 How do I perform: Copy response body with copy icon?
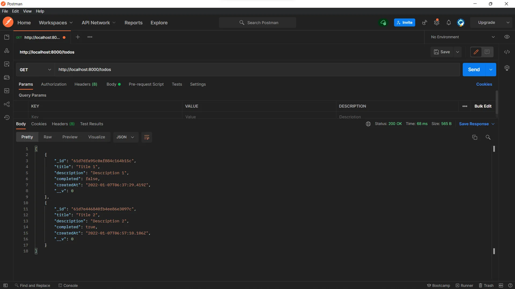coord(475,137)
